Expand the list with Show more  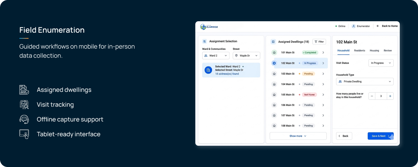click(x=298, y=136)
